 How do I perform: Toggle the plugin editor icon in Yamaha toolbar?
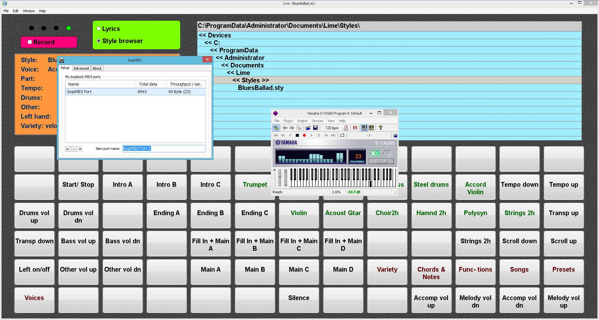pyautogui.click(x=276, y=128)
